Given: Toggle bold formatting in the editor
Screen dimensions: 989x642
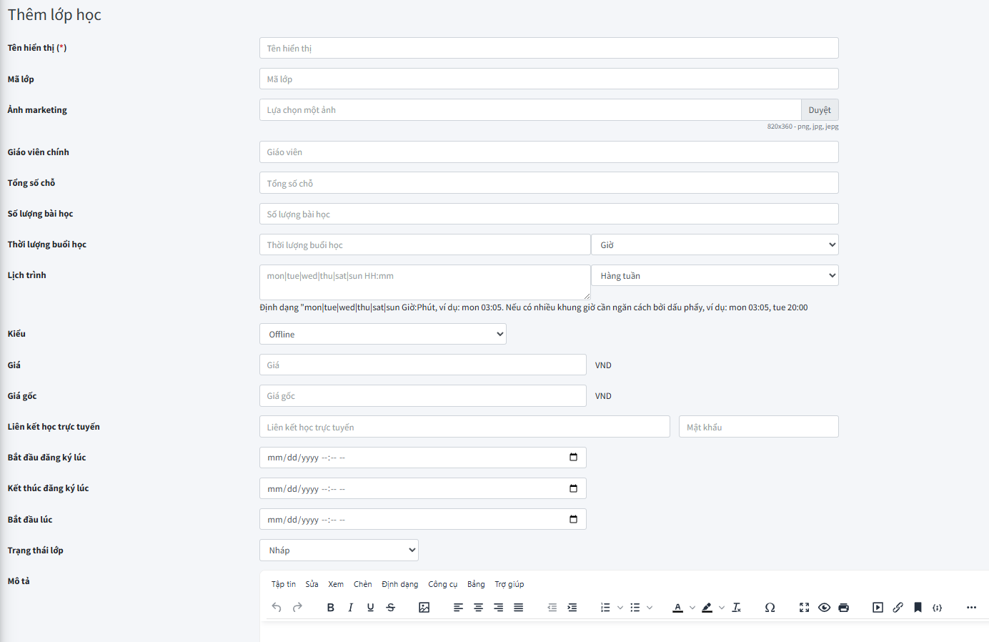Looking at the screenshot, I should pos(330,608).
